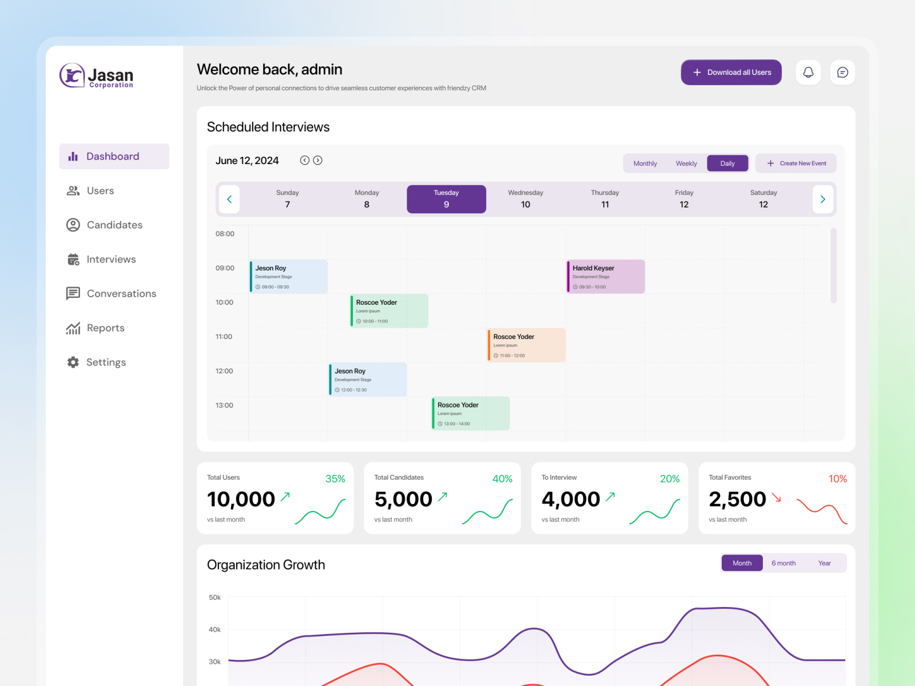Click the Settings gear icon
915x686 pixels.
pyautogui.click(x=73, y=362)
